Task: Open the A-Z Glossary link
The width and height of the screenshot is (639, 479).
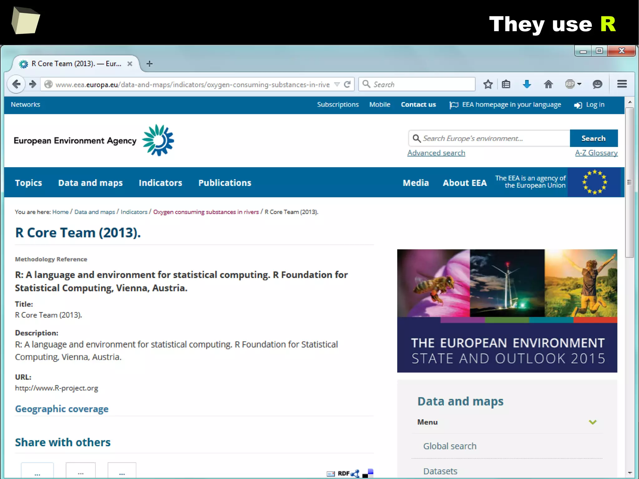Action: pos(596,153)
